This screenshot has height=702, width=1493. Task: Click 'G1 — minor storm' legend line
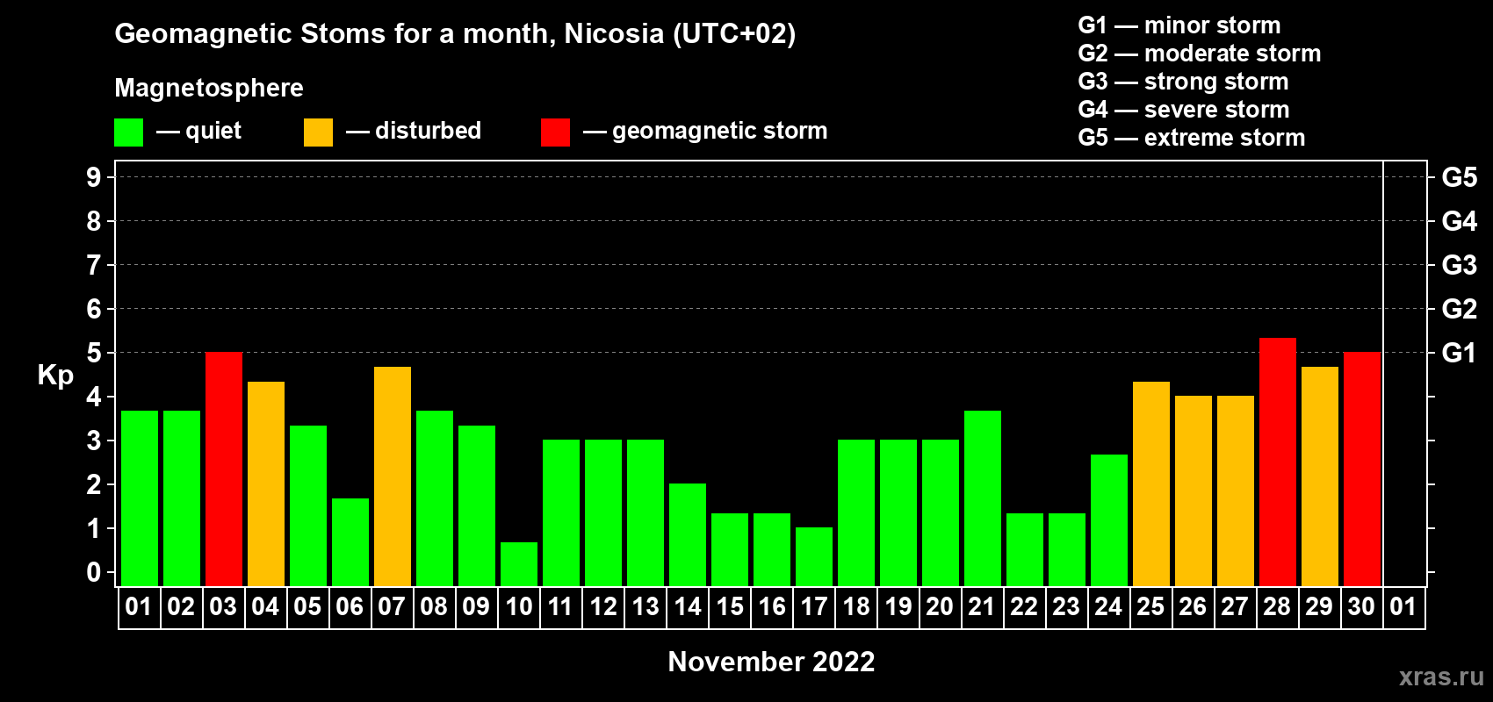pyautogui.click(x=1179, y=25)
